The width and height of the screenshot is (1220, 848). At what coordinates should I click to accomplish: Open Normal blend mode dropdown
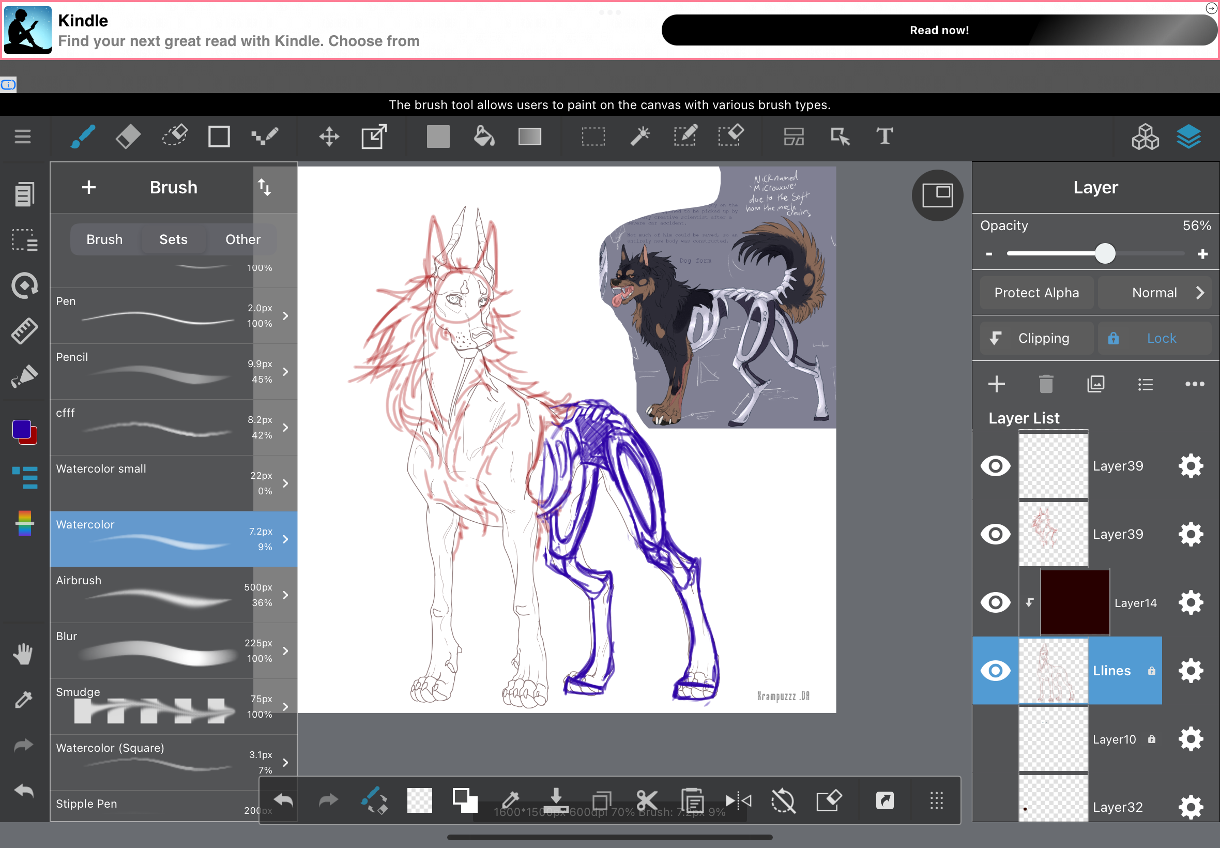click(1155, 293)
